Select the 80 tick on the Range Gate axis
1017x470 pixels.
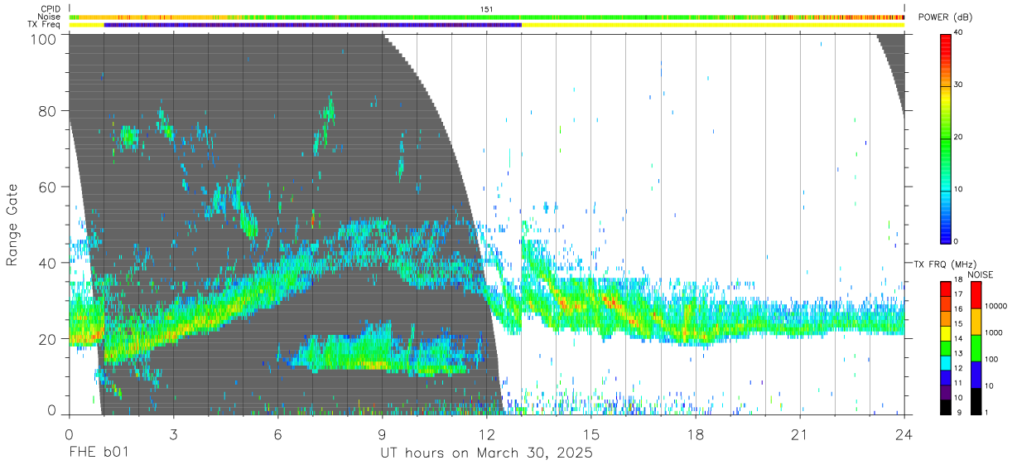47,110
